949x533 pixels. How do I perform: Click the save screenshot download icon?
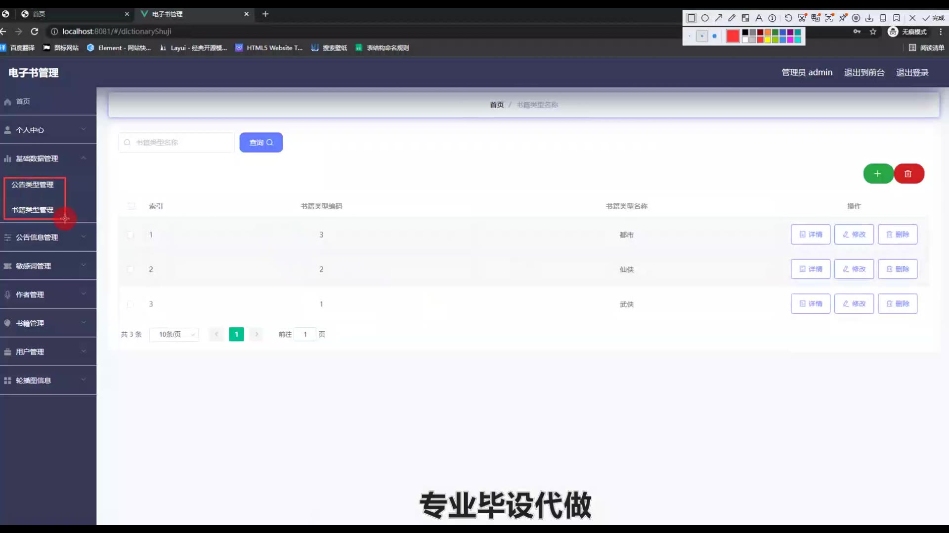[x=869, y=18]
